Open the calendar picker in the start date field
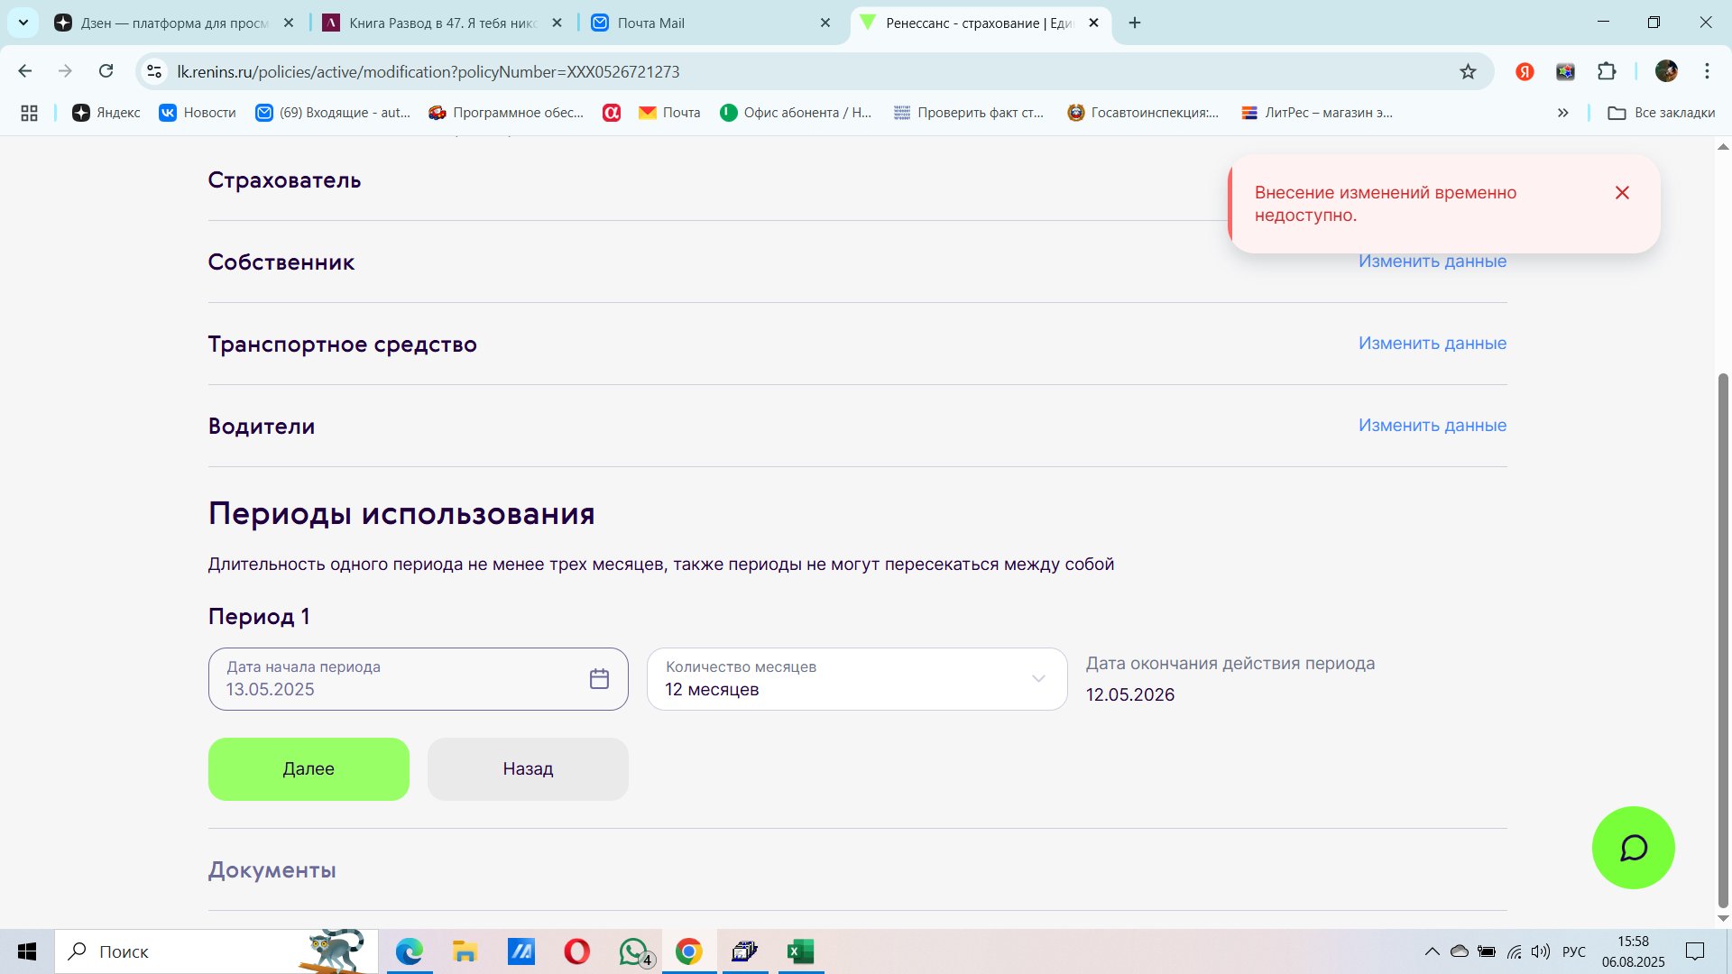Viewport: 1732px width, 974px height. click(599, 679)
